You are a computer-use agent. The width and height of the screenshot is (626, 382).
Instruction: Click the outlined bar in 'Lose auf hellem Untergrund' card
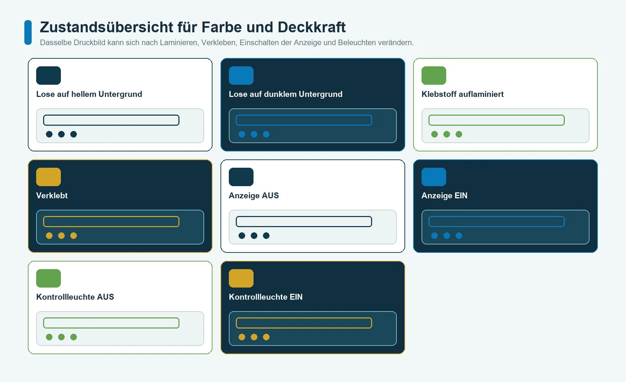[x=111, y=120]
